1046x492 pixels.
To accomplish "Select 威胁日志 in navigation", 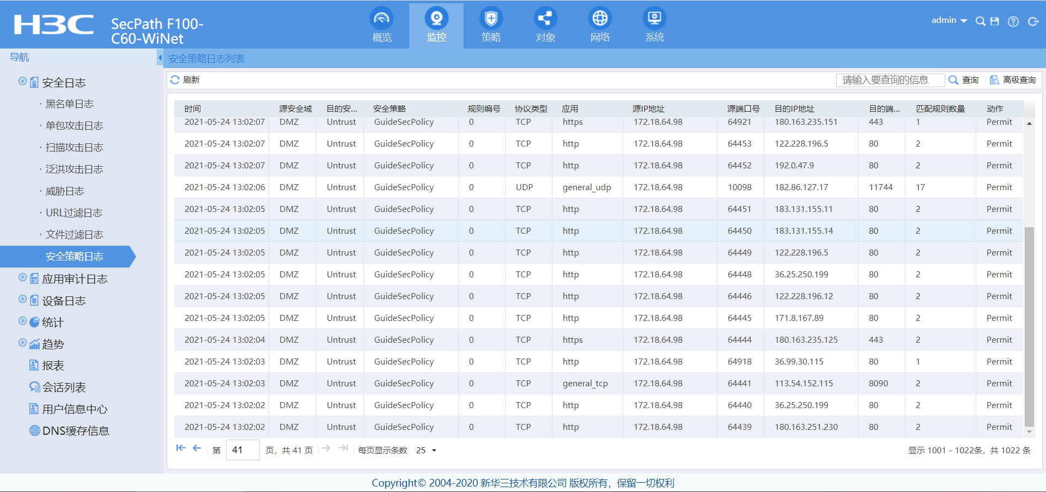I will coord(65,191).
